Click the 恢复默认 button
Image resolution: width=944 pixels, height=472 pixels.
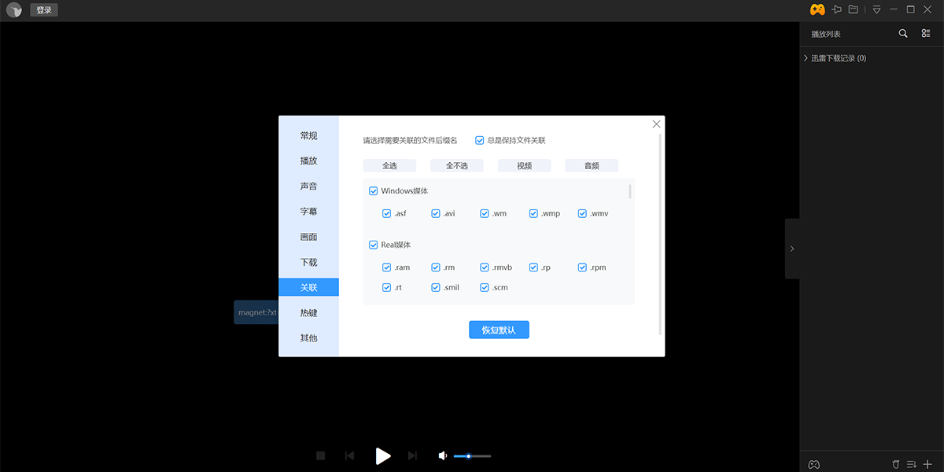click(x=499, y=330)
